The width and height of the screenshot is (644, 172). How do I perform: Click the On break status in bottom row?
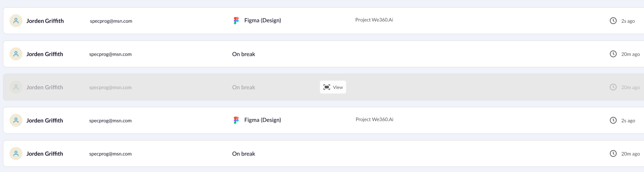[x=244, y=154]
